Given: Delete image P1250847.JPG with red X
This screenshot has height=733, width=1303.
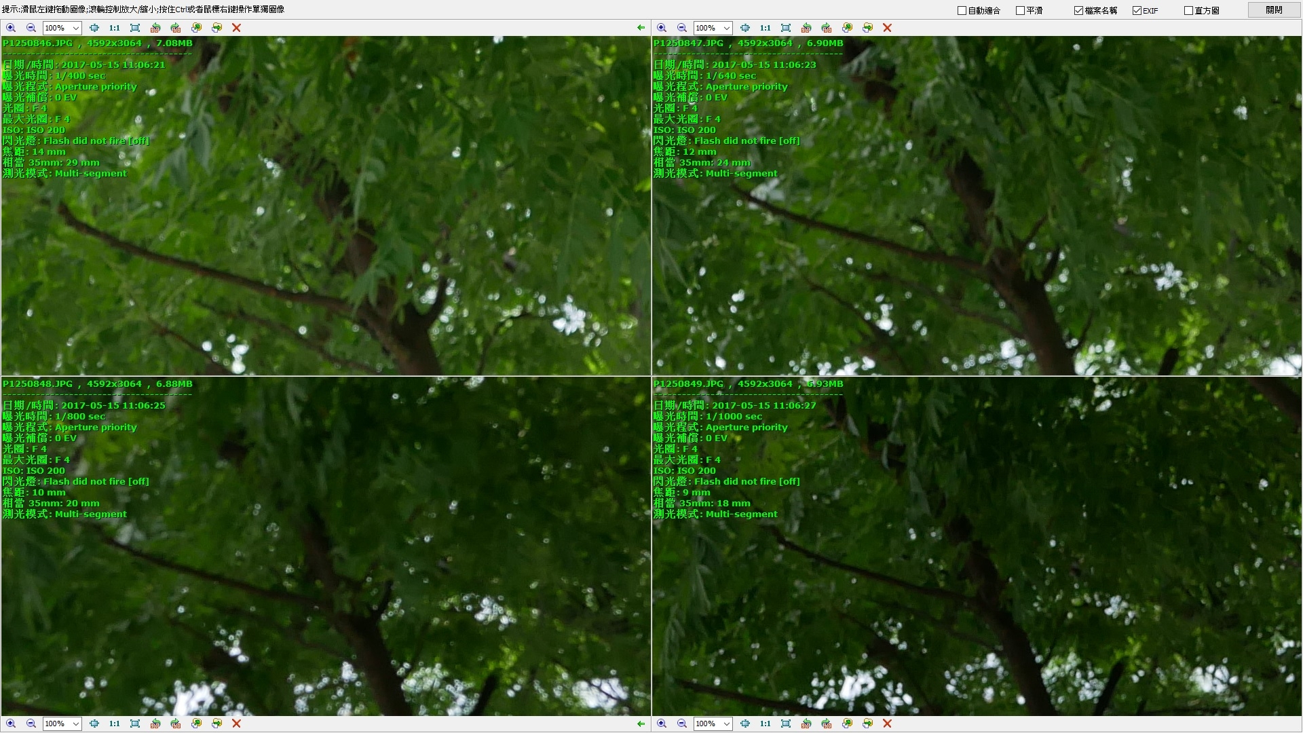Looking at the screenshot, I should [x=887, y=28].
